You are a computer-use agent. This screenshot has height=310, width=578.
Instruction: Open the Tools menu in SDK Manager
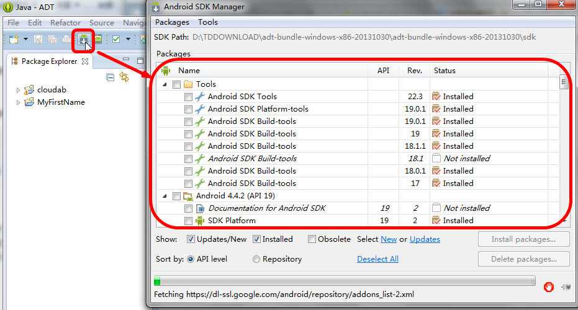pyautogui.click(x=208, y=22)
